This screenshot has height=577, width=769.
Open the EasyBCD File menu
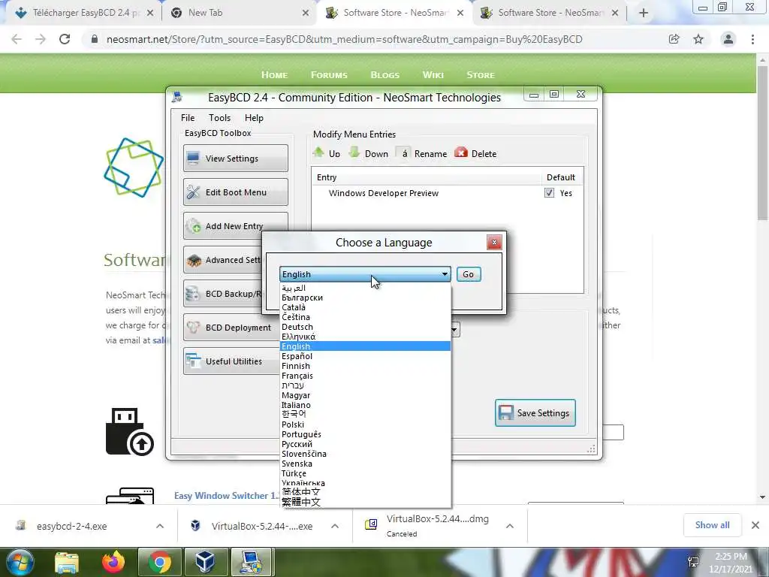[x=187, y=118]
